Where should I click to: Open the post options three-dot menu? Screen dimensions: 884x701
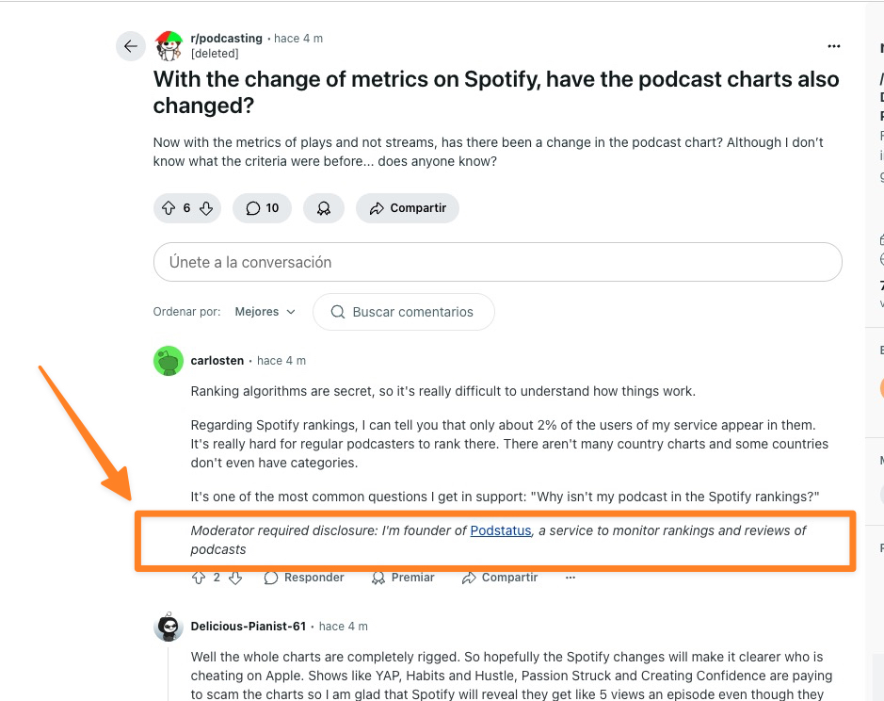point(833,46)
